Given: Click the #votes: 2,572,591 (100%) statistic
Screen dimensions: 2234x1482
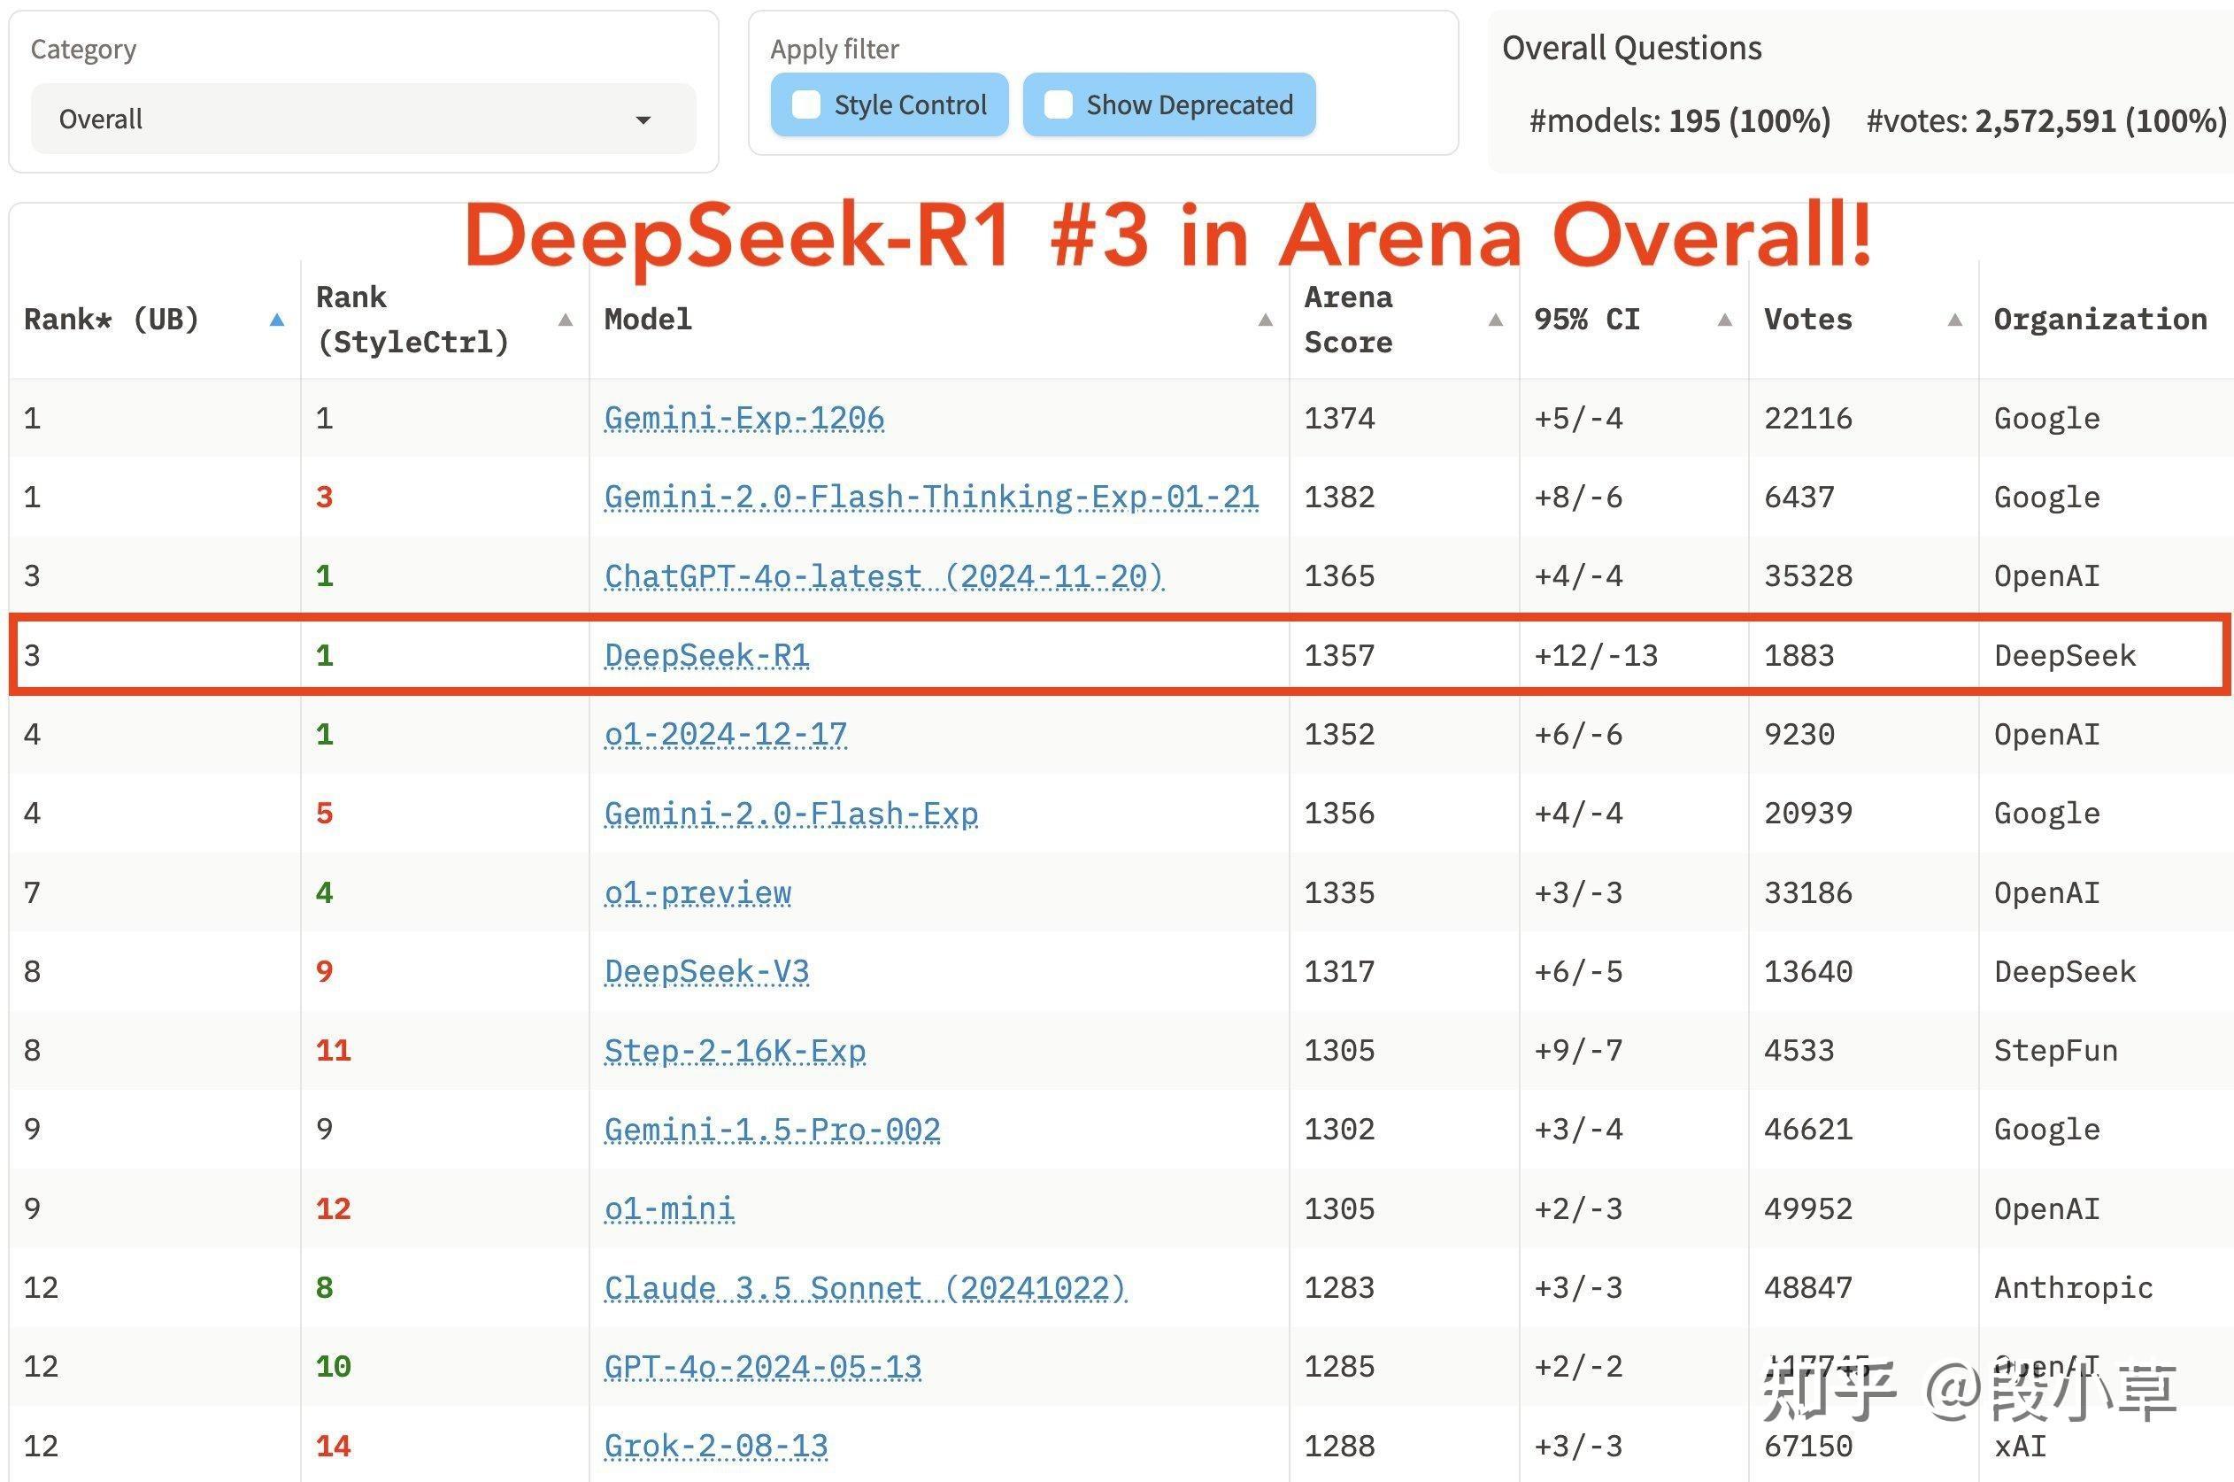Looking at the screenshot, I should click(x=2047, y=121).
